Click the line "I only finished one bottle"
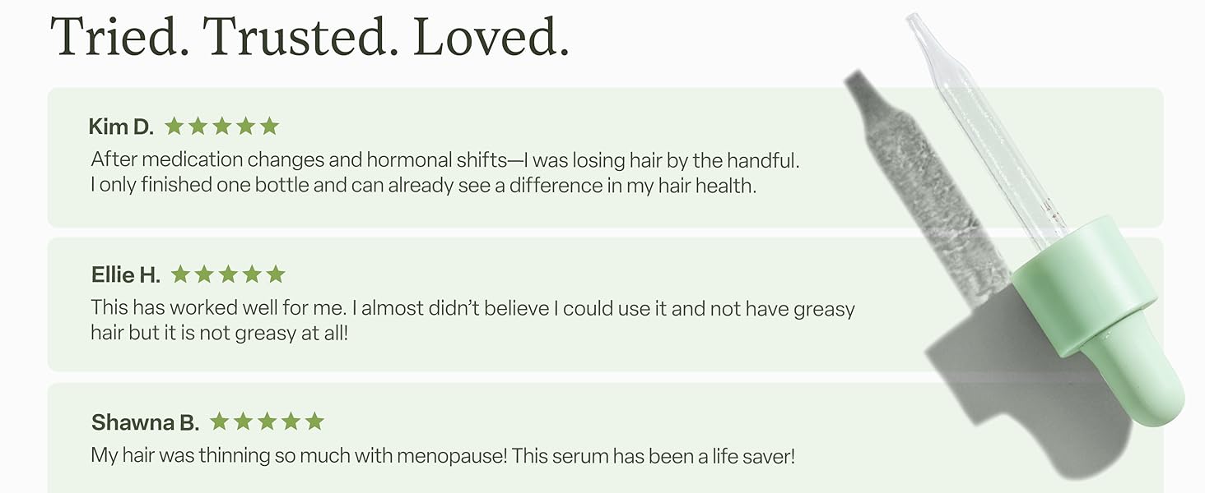The height and width of the screenshot is (493, 1205). point(423,186)
